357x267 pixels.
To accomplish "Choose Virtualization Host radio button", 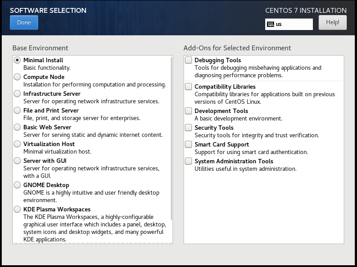I will 17,144.
